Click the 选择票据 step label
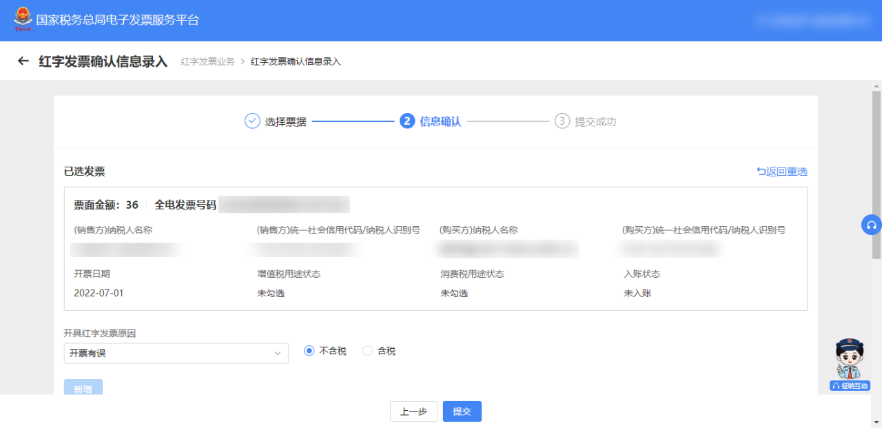This screenshot has height=428, width=882. (285, 121)
